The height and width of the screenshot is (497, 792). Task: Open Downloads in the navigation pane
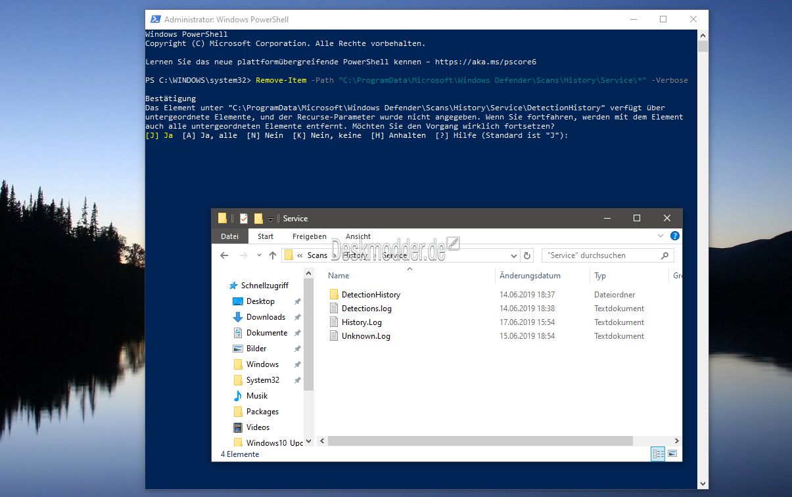click(x=266, y=317)
